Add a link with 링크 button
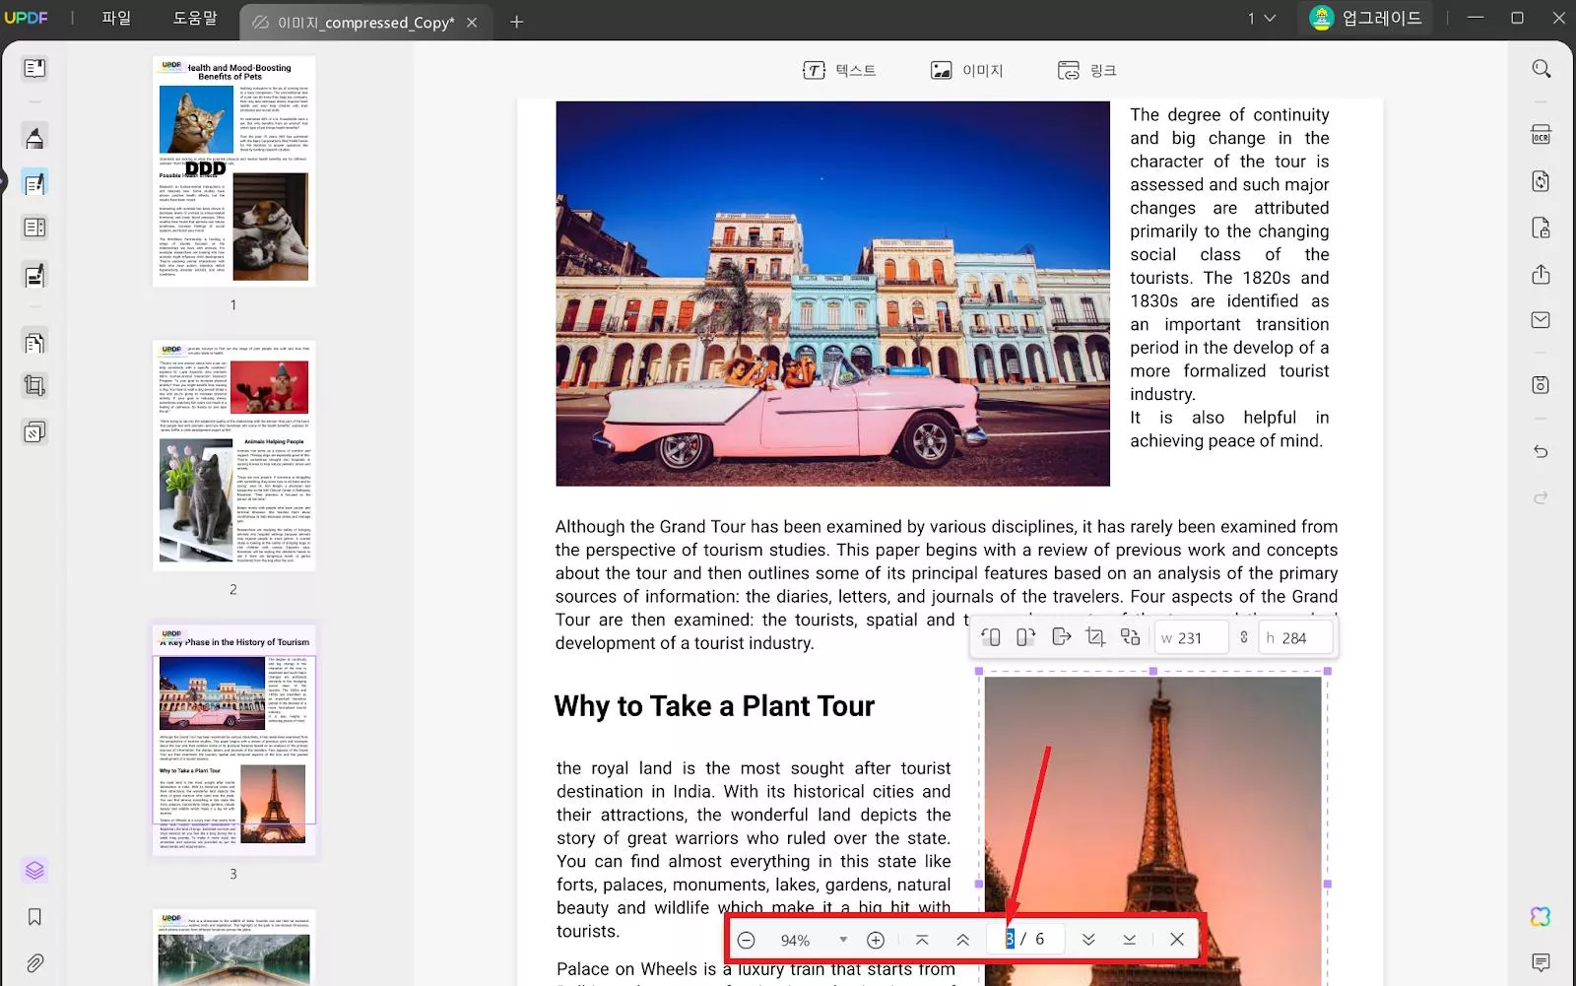This screenshot has width=1576, height=986. coord(1086,70)
